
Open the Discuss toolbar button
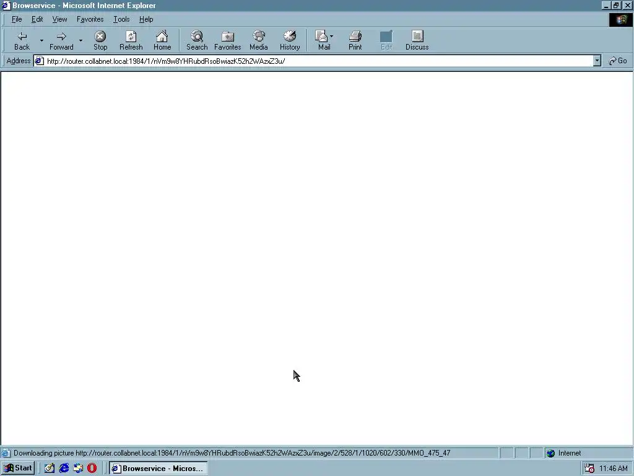pyautogui.click(x=417, y=40)
